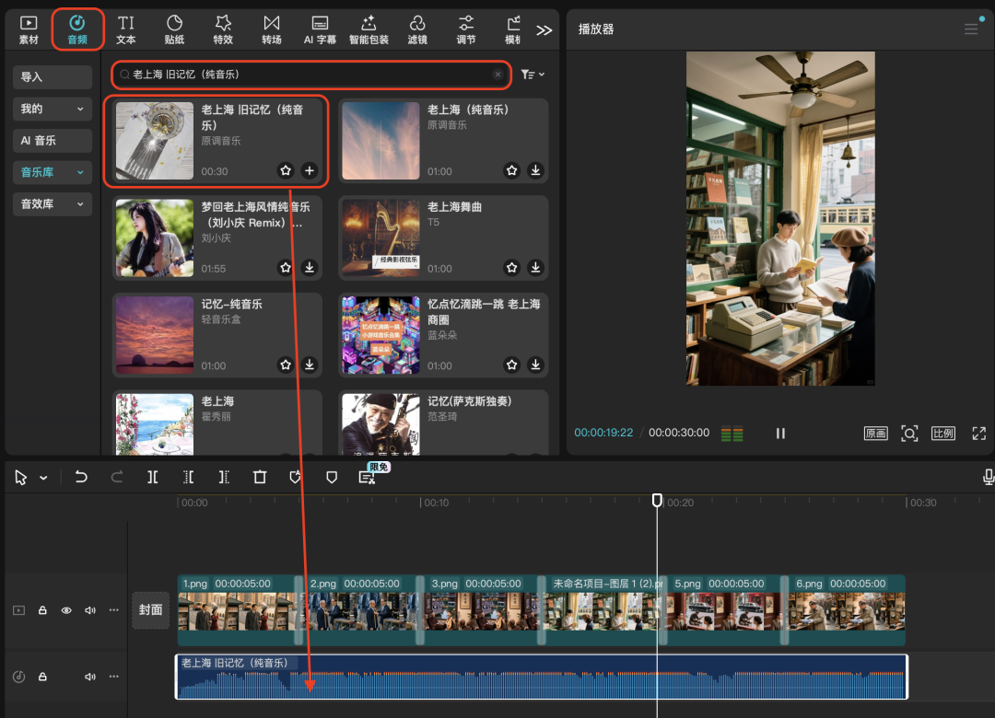Image resolution: width=995 pixels, height=718 pixels.
Task: Delete the selected clip with trash icon
Action: [260, 477]
